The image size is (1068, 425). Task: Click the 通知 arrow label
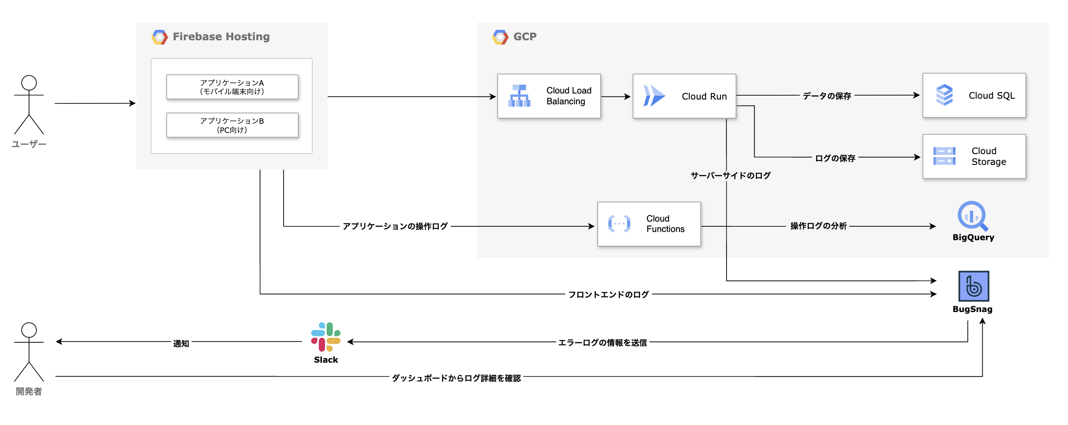coord(181,343)
